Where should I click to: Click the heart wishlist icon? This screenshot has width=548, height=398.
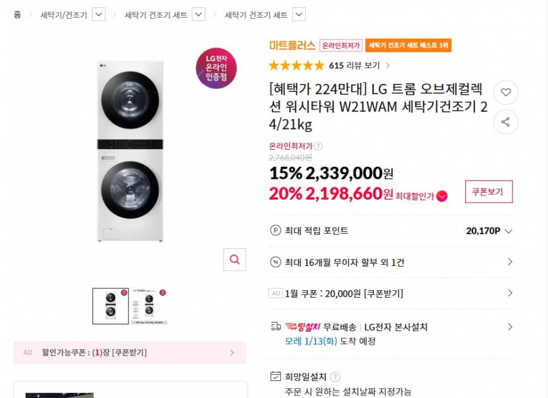[505, 93]
